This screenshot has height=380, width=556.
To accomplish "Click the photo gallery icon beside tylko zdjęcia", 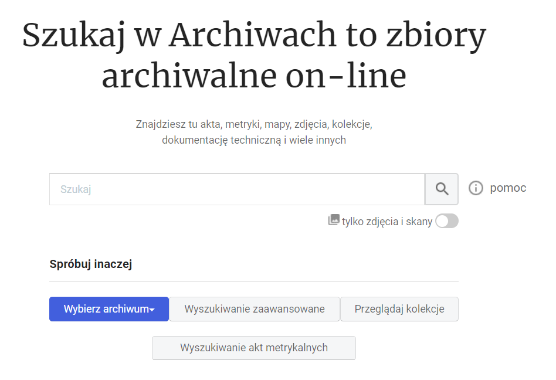I will tap(334, 220).
